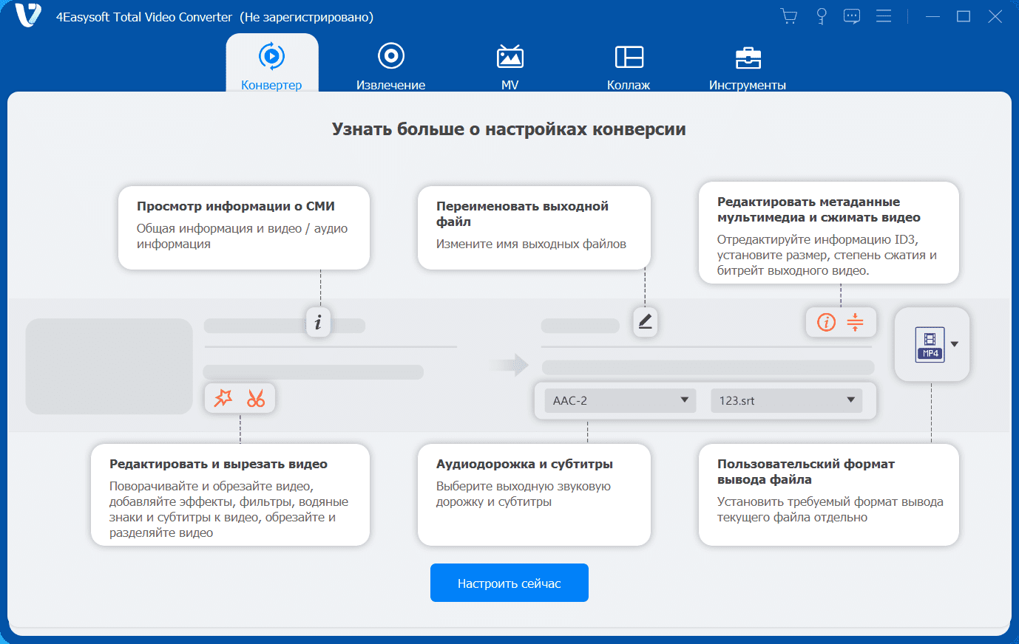The image size is (1019, 644).
Task: Open the Инструменты tab
Action: pos(748,66)
